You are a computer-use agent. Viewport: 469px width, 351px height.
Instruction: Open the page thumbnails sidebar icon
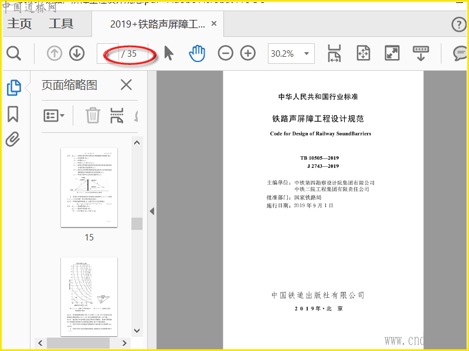pos(13,88)
